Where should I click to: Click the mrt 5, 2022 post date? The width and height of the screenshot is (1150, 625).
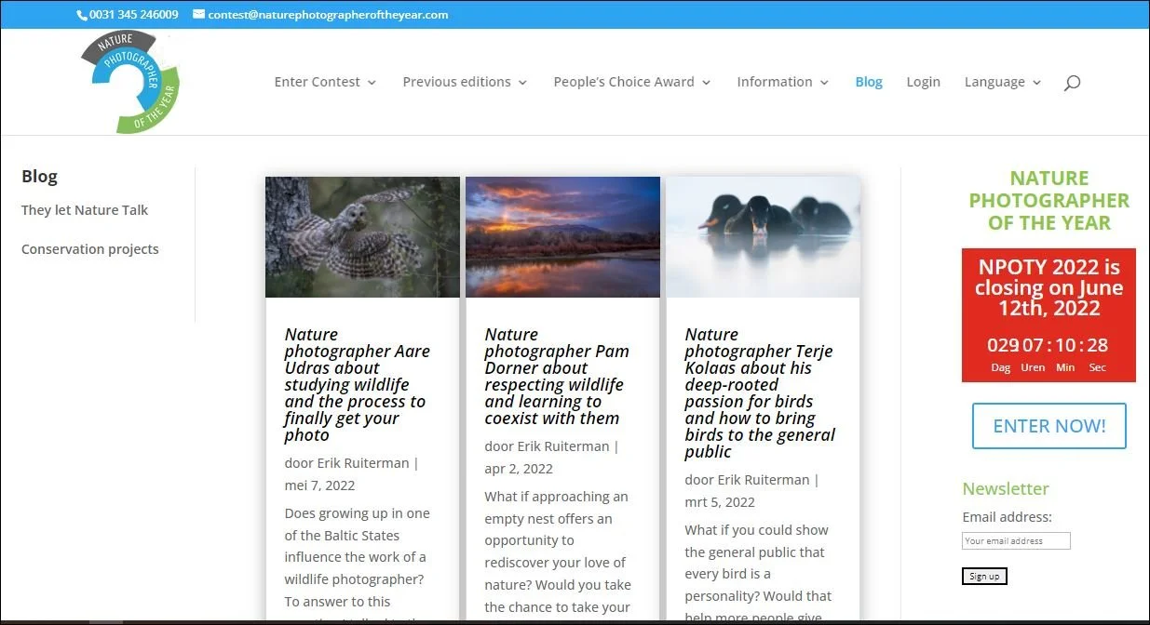[x=720, y=502]
